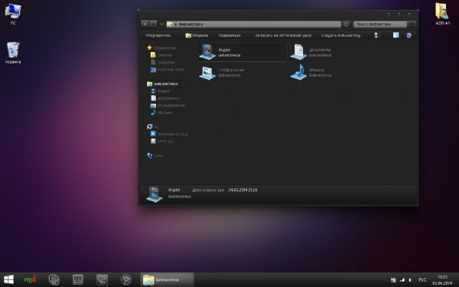This screenshot has height=287, width=459.
Task: Open the folder item under Избранное
Action: [x=161, y=55]
